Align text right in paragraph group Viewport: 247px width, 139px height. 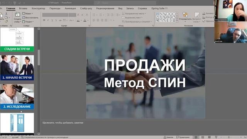[x=102, y=20]
